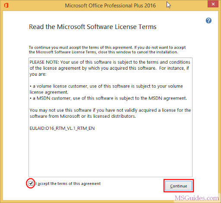Viewport: 221px width, 203px height.
Task: Click the Continue button
Action: [x=179, y=186]
